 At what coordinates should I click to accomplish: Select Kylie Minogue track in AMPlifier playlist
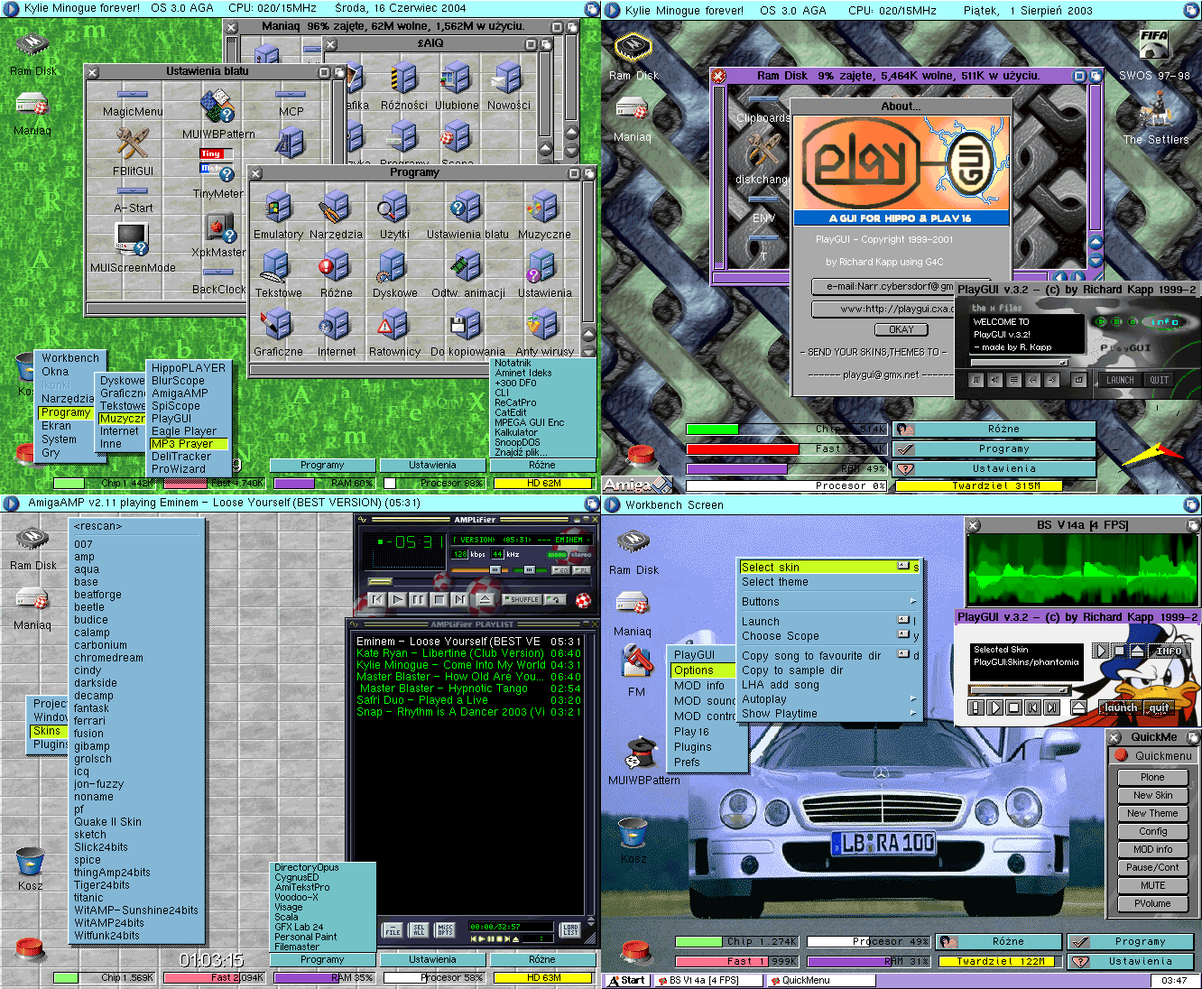pyautogui.click(x=468, y=665)
